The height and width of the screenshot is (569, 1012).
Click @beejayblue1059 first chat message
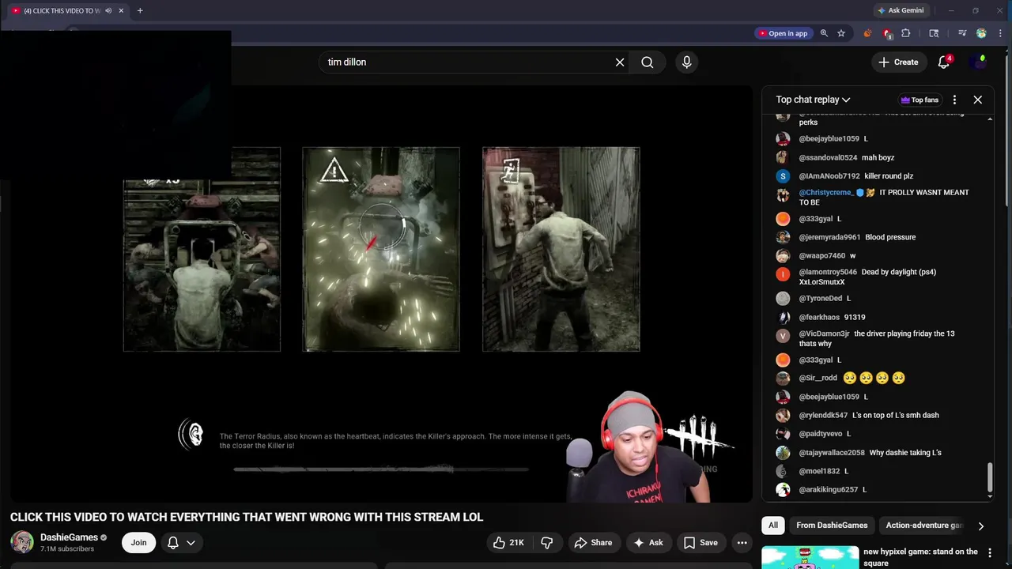(878, 138)
